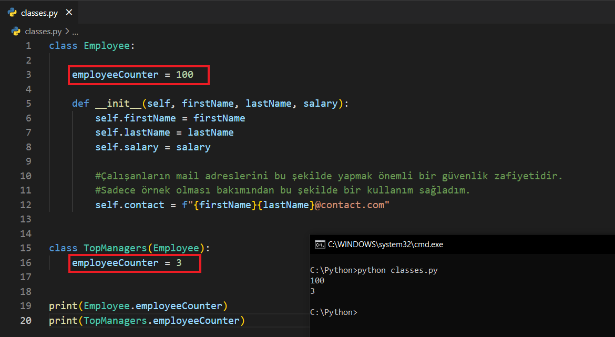
Task: Click employeeCounter = 100 on line 3
Action: click(132, 75)
